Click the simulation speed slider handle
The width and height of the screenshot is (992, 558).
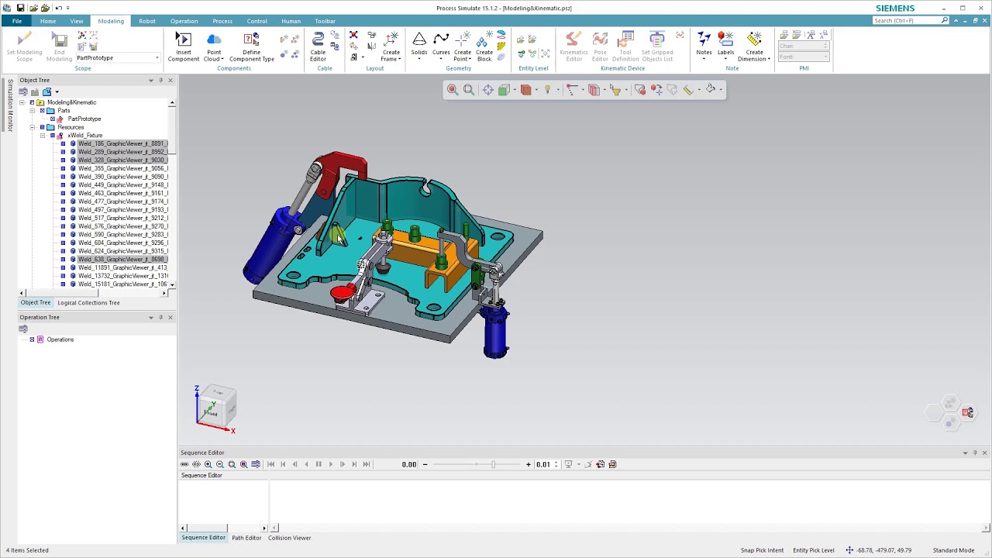click(493, 464)
